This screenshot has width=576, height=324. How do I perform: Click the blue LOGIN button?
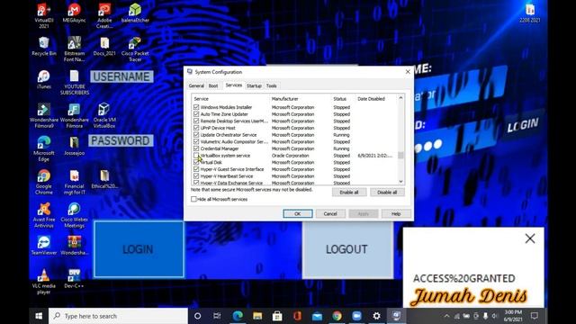[139, 249]
